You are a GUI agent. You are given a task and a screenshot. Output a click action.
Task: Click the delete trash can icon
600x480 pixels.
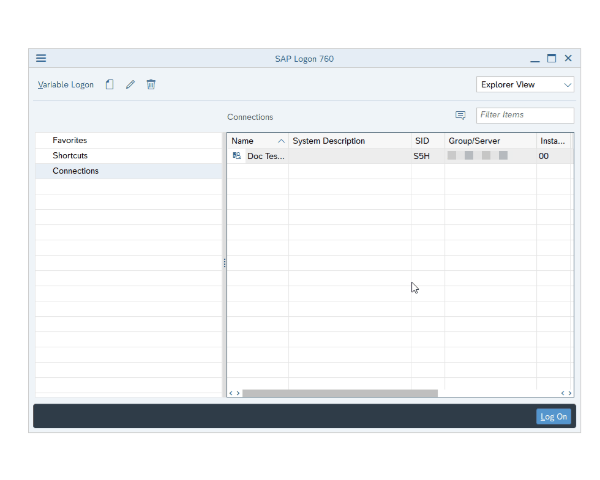click(x=151, y=85)
